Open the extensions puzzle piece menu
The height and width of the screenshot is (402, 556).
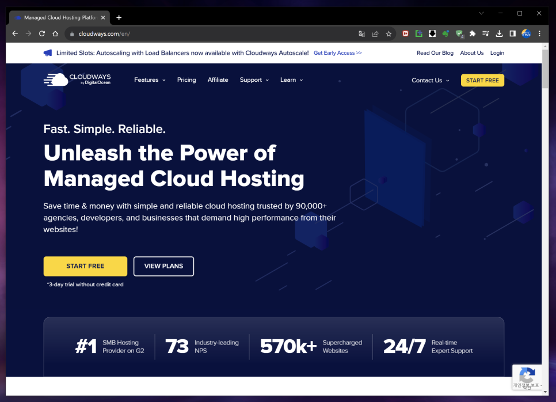473,34
